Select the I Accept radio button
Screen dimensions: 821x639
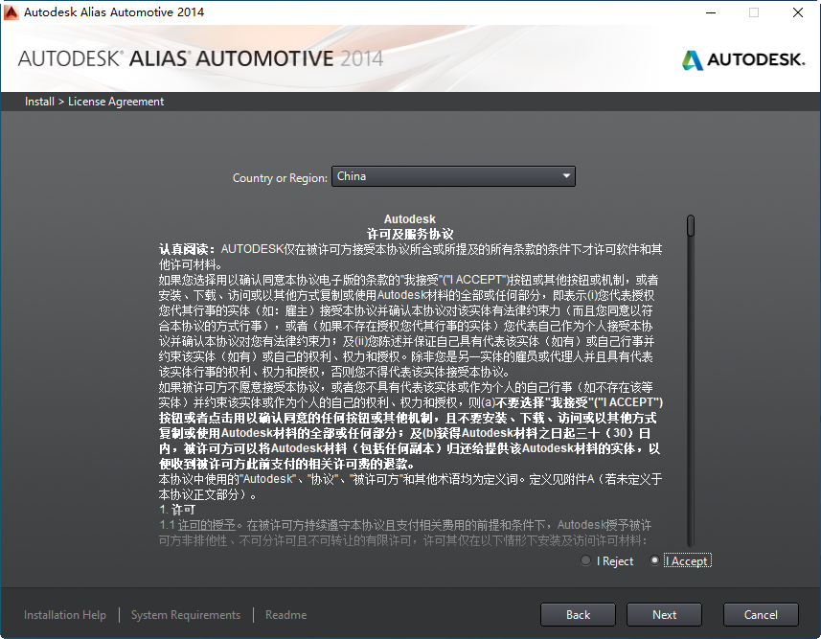654,560
